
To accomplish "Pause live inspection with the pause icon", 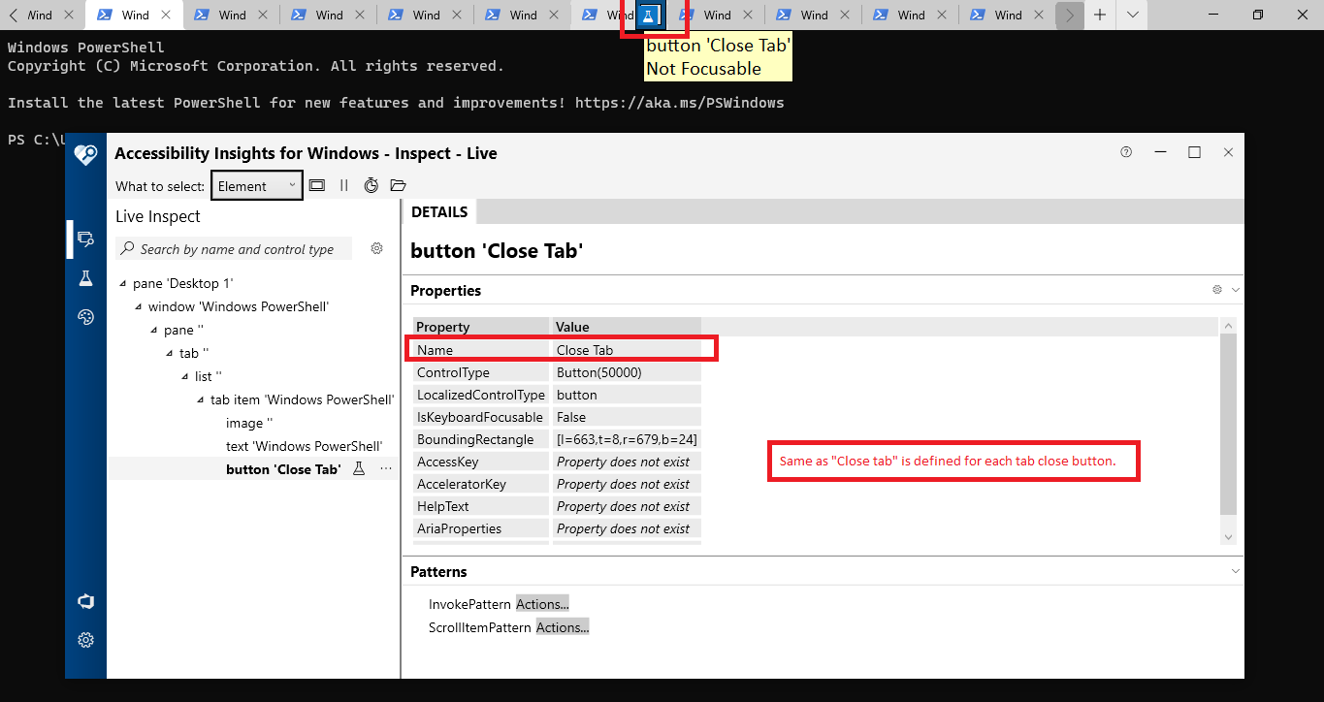I will [x=343, y=185].
